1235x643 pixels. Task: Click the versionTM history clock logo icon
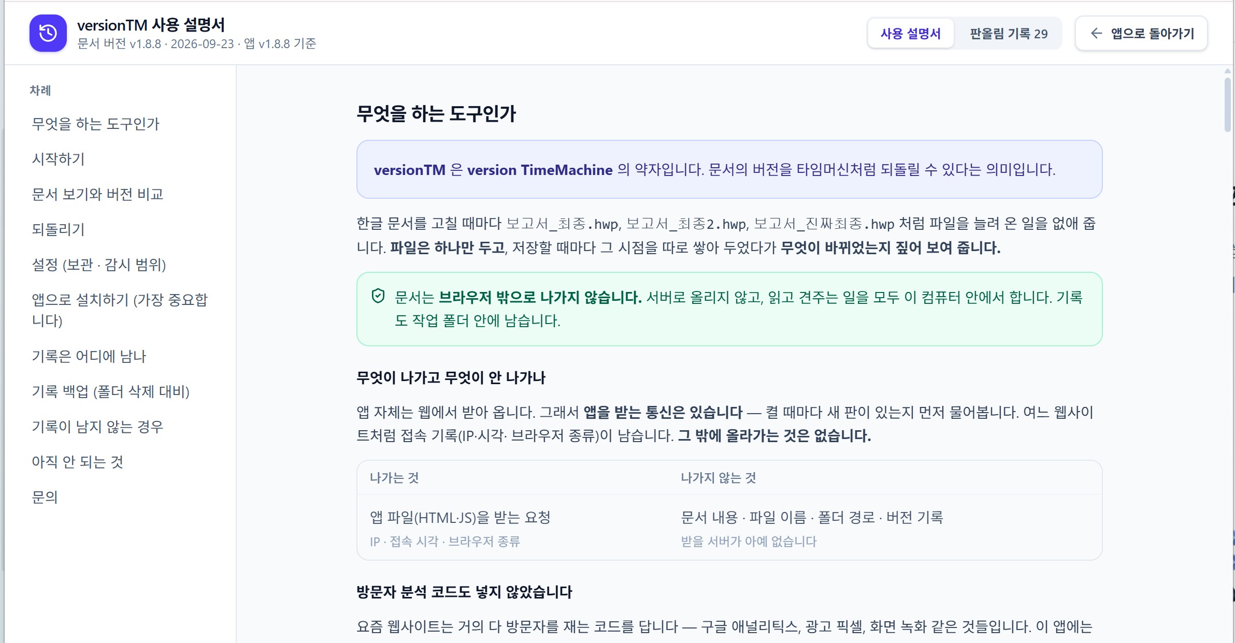point(48,33)
